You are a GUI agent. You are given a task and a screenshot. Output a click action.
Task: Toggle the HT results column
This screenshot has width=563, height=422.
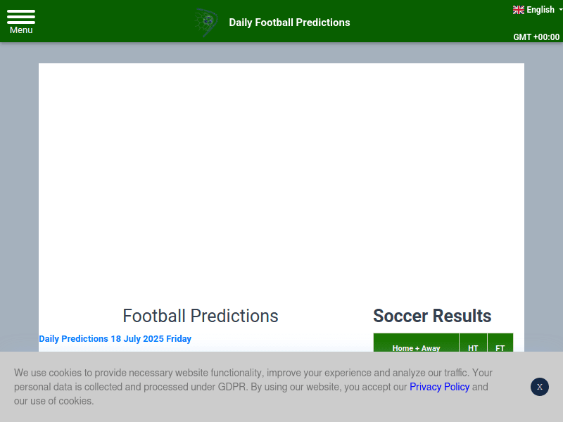[473, 347]
